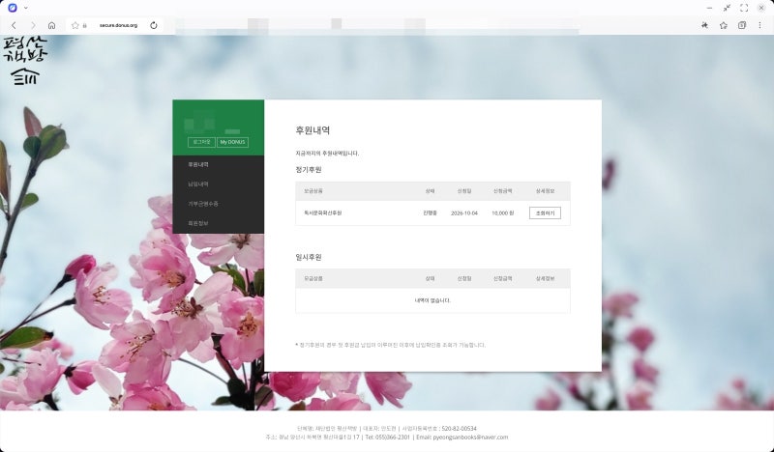Click the 2026-10-04 date cell
This screenshot has width=774, height=452.
[464, 212]
